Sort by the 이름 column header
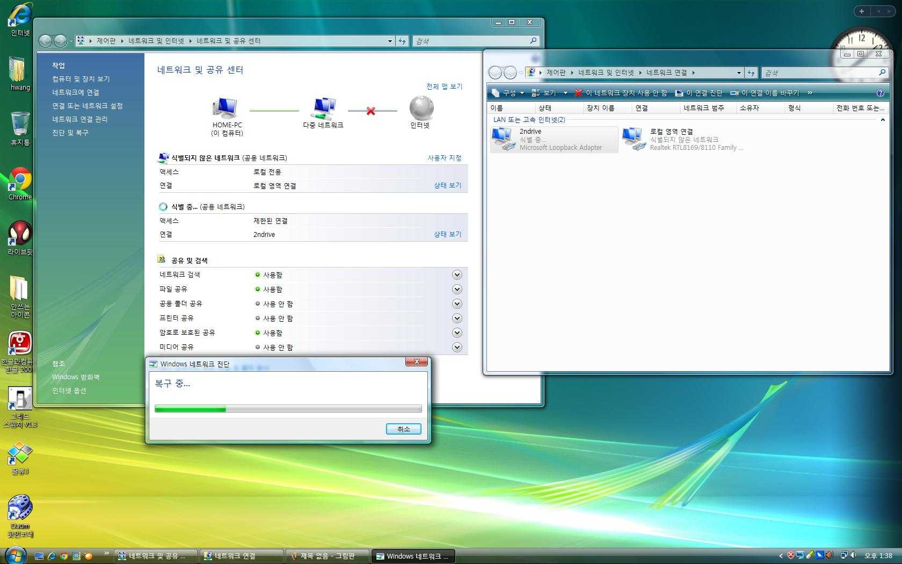This screenshot has height=564, width=902. coord(512,108)
